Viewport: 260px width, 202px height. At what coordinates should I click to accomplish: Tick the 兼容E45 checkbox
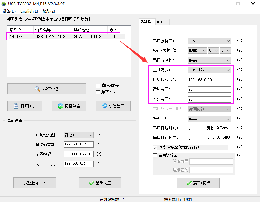click(x=98, y=92)
